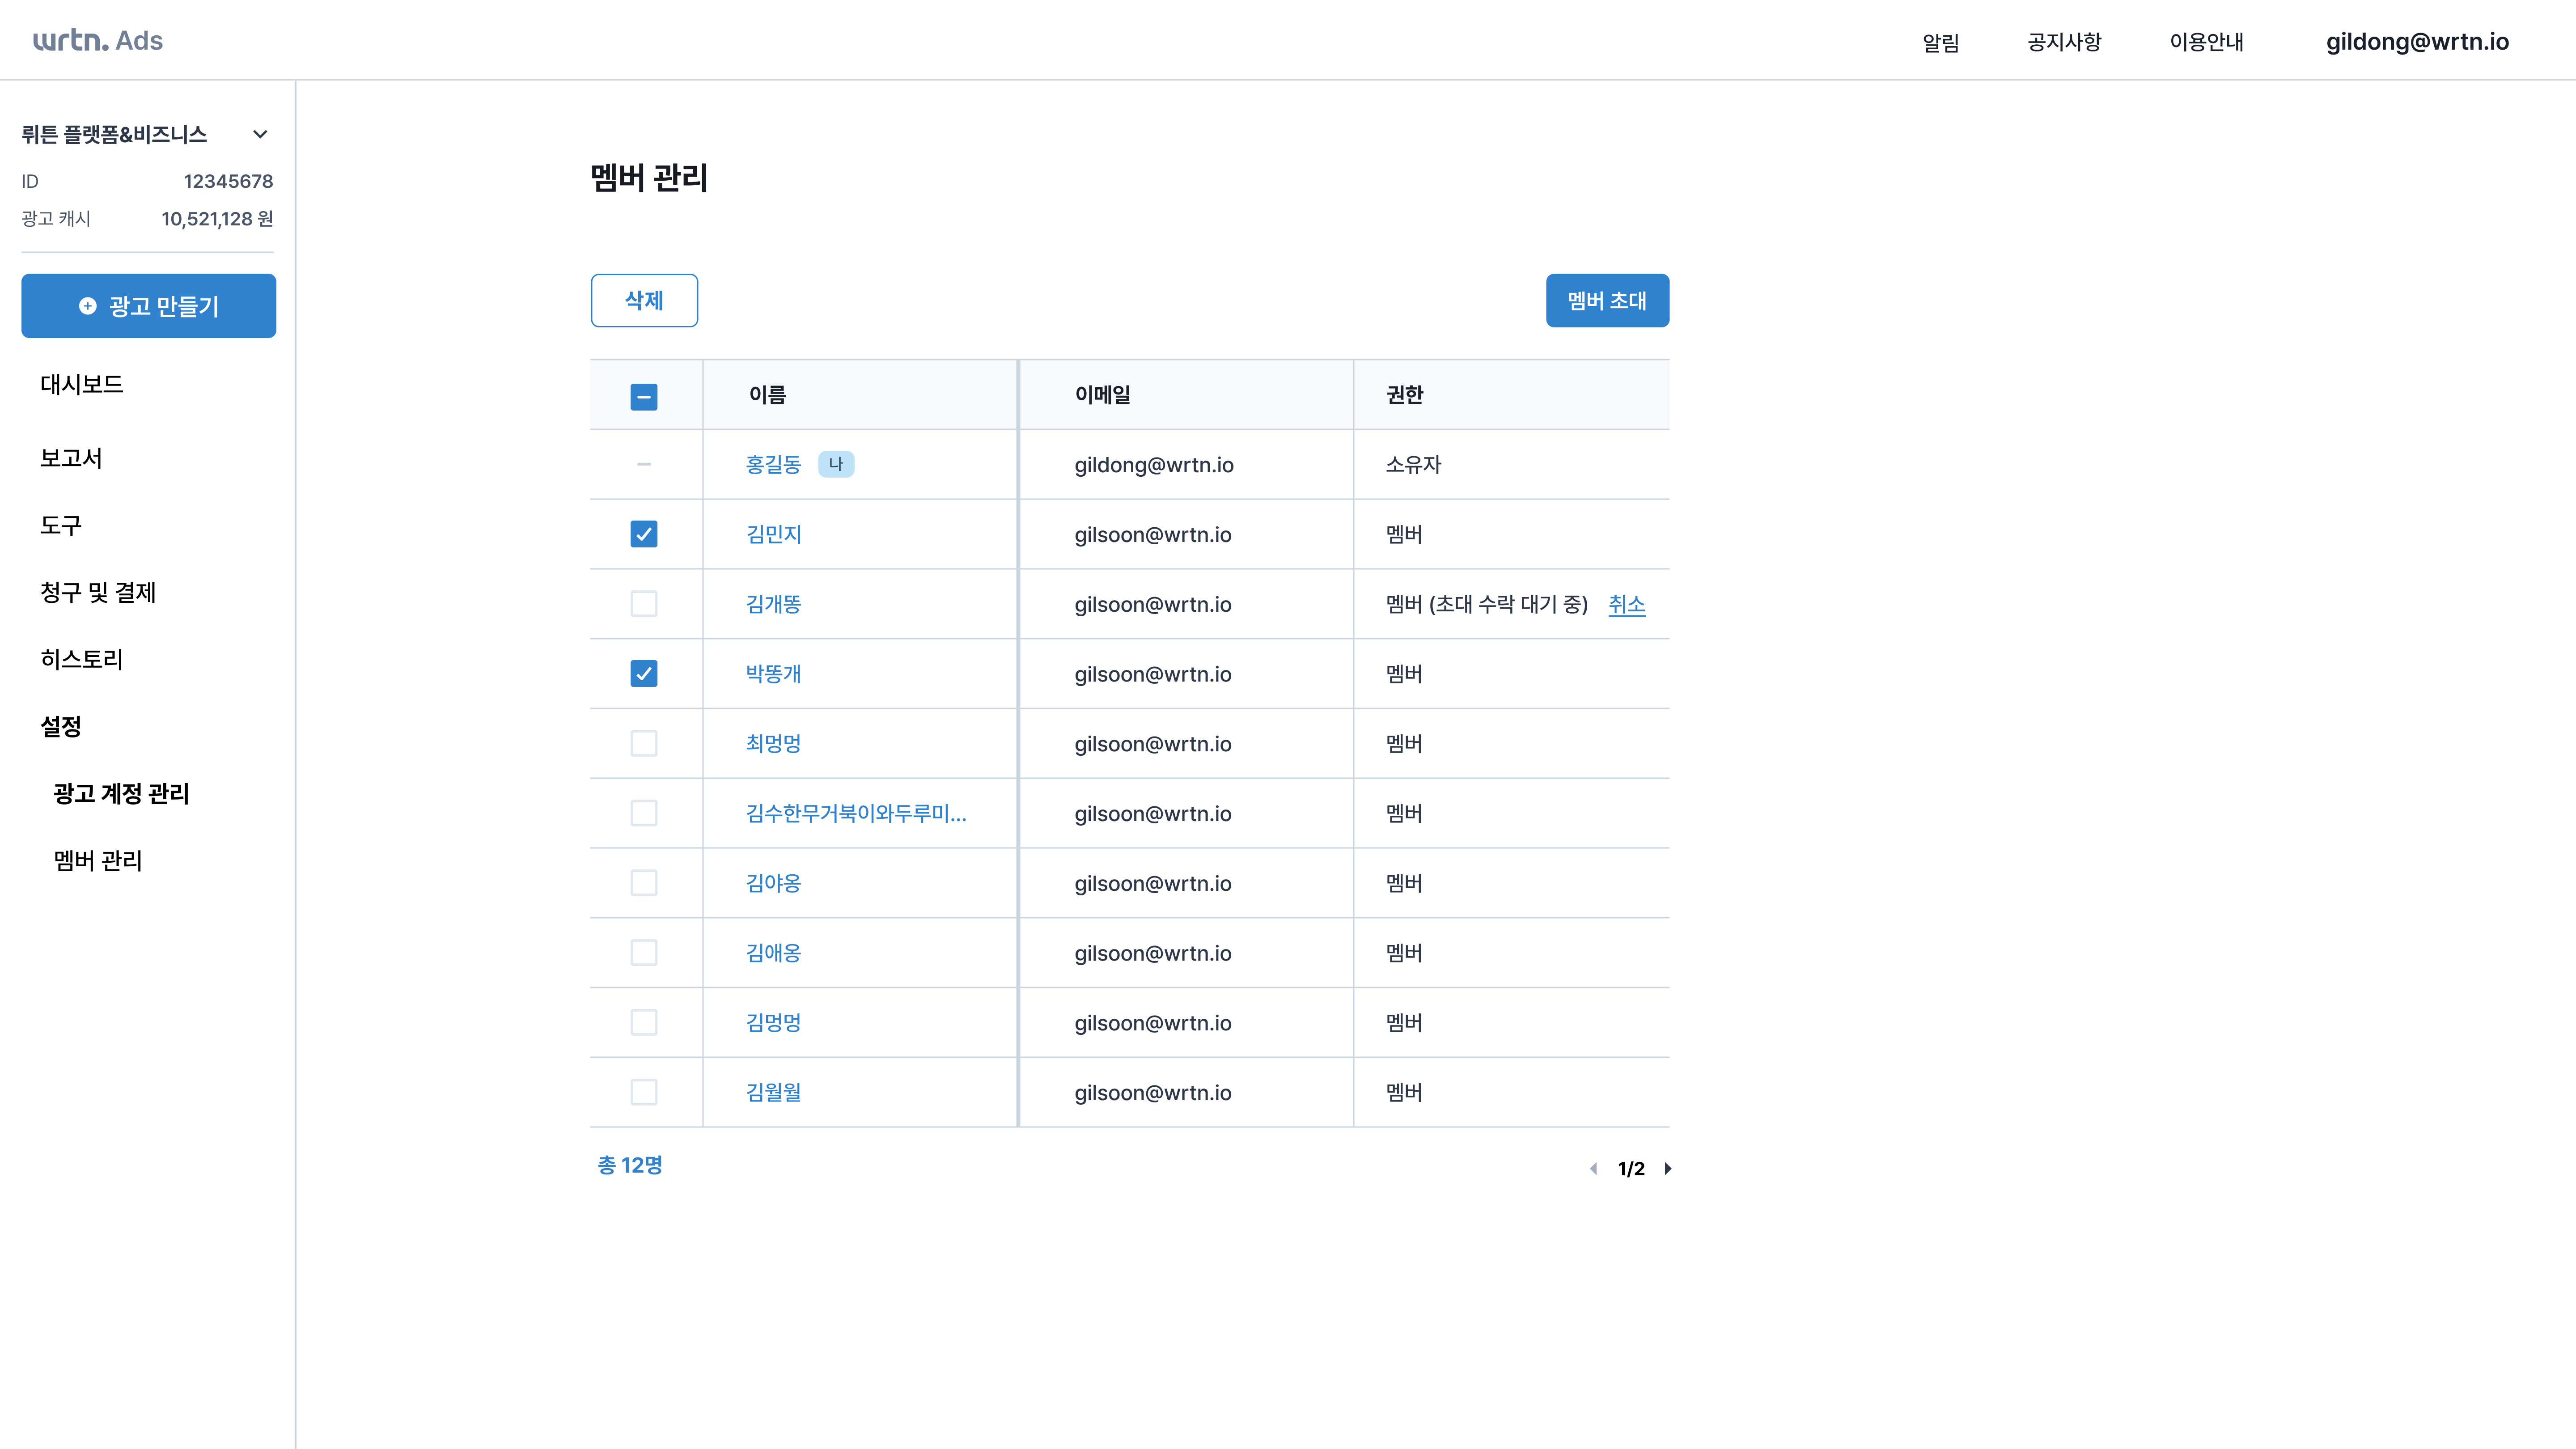Open gildong@wrtn.io account menu

point(2416,41)
